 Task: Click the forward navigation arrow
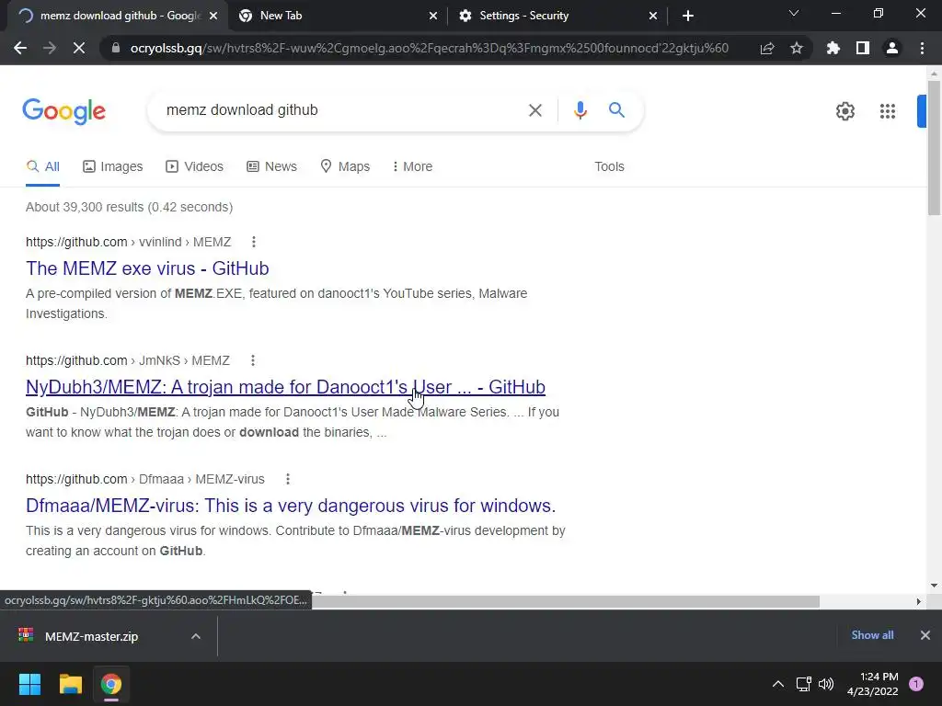pyautogui.click(x=50, y=48)
